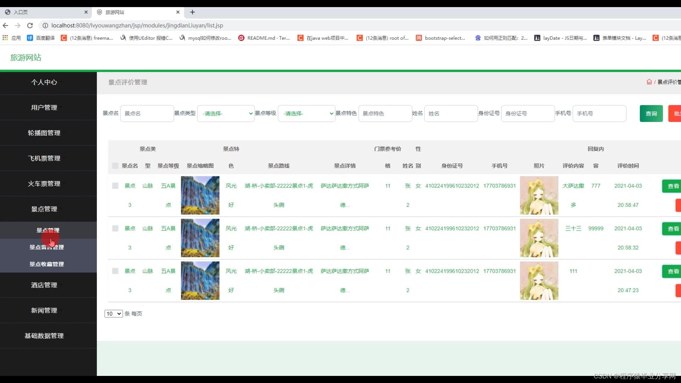This screenshot has height=383, width=681.
Task: Focus the 手机号 search field
Action: click(599, 113)
